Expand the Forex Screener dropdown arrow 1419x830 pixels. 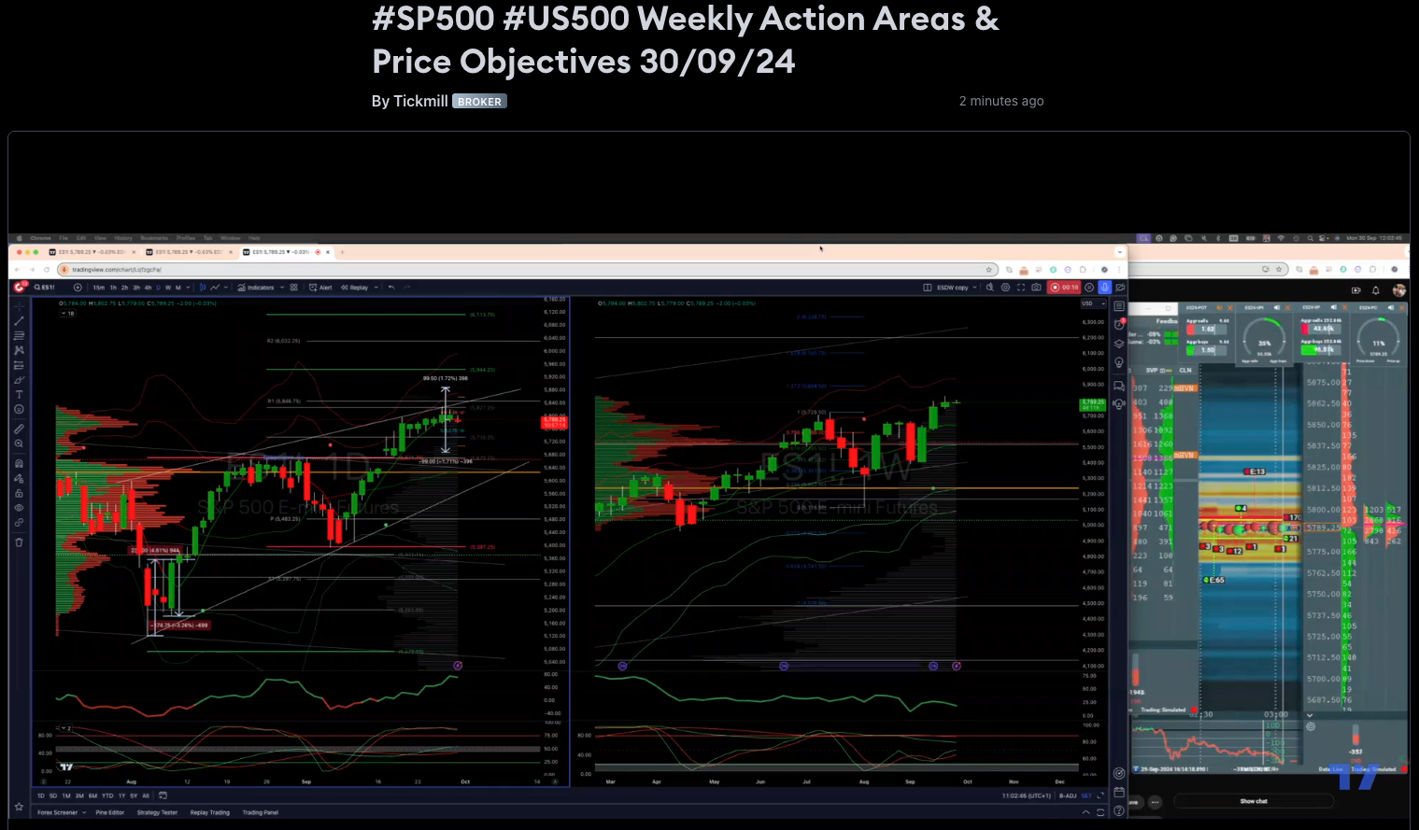pos(84,812)
